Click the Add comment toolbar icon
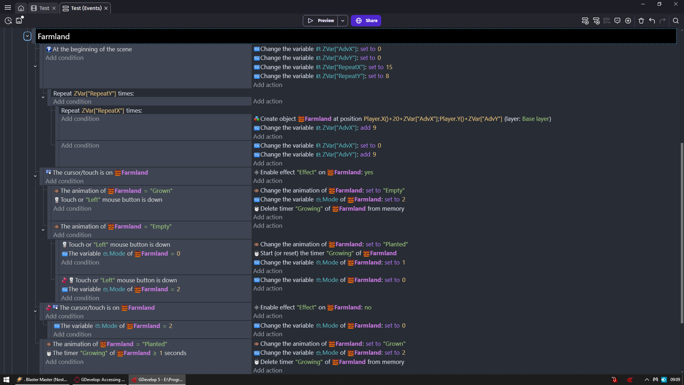Screen dimensions: 684x385 (x=617, y=21)
